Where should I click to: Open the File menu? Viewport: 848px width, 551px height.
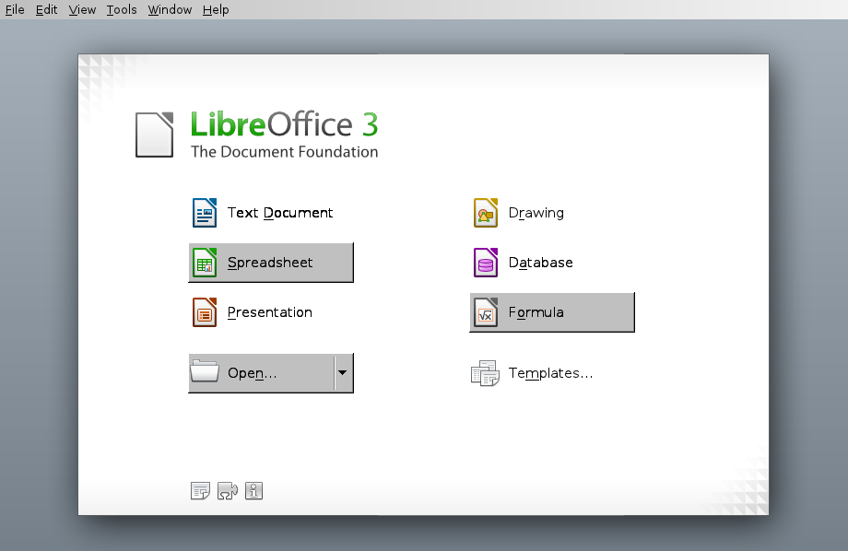point(15,10)
